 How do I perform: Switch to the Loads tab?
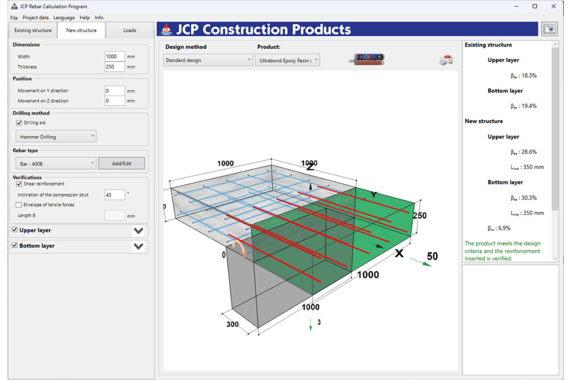130,30
